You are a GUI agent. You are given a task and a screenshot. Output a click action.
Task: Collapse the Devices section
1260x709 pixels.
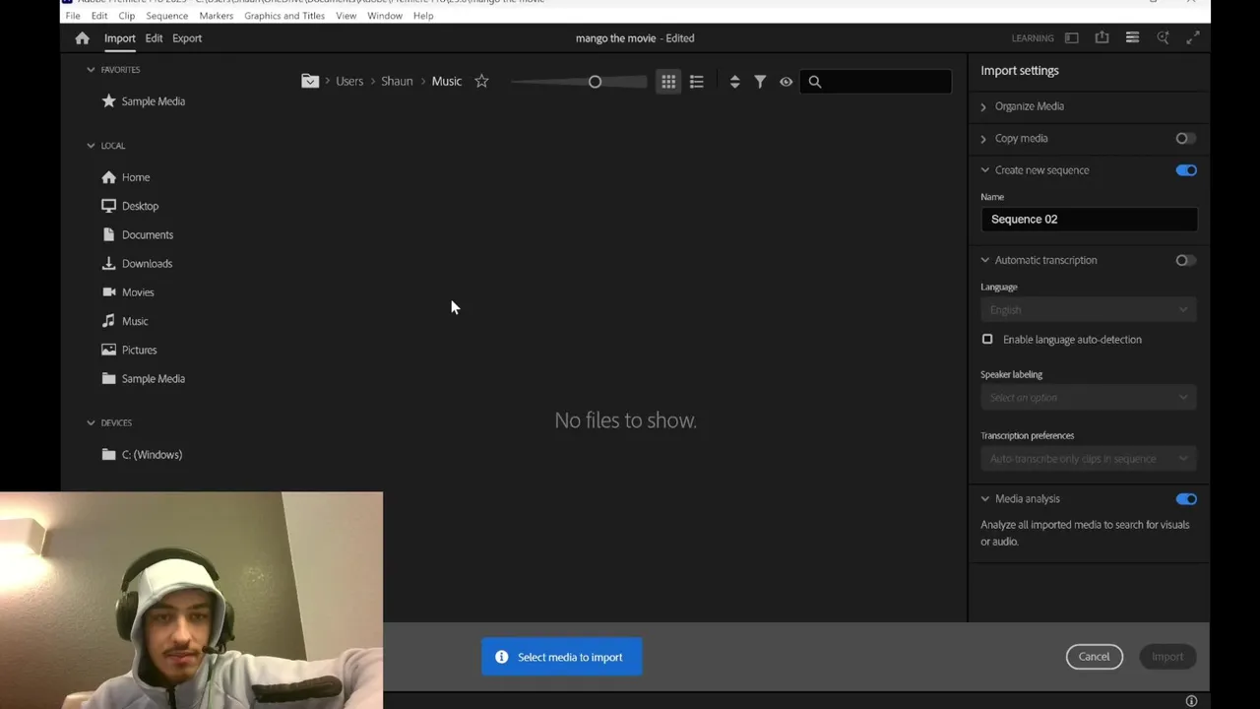click(x=91, y=422)
